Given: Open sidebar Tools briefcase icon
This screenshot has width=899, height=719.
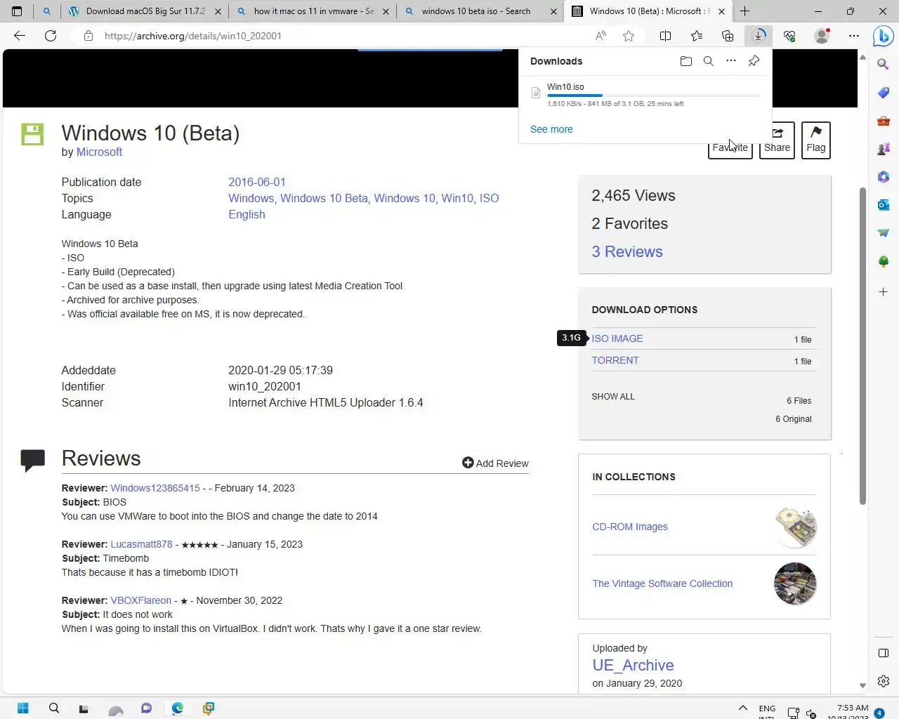Looking at the screenshot, I should 884,121.
